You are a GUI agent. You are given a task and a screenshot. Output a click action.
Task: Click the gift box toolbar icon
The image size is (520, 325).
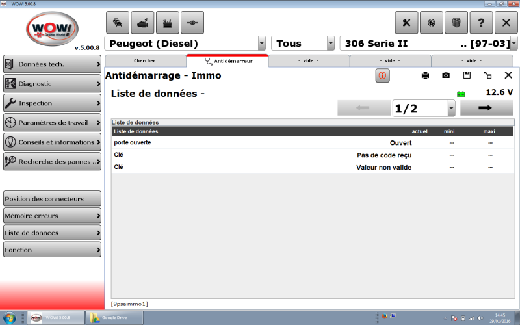(456, 23)
